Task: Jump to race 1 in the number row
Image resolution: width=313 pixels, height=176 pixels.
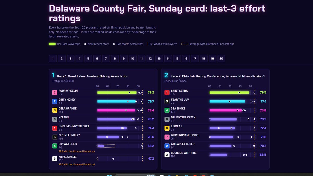Action: tap(53, 59)
